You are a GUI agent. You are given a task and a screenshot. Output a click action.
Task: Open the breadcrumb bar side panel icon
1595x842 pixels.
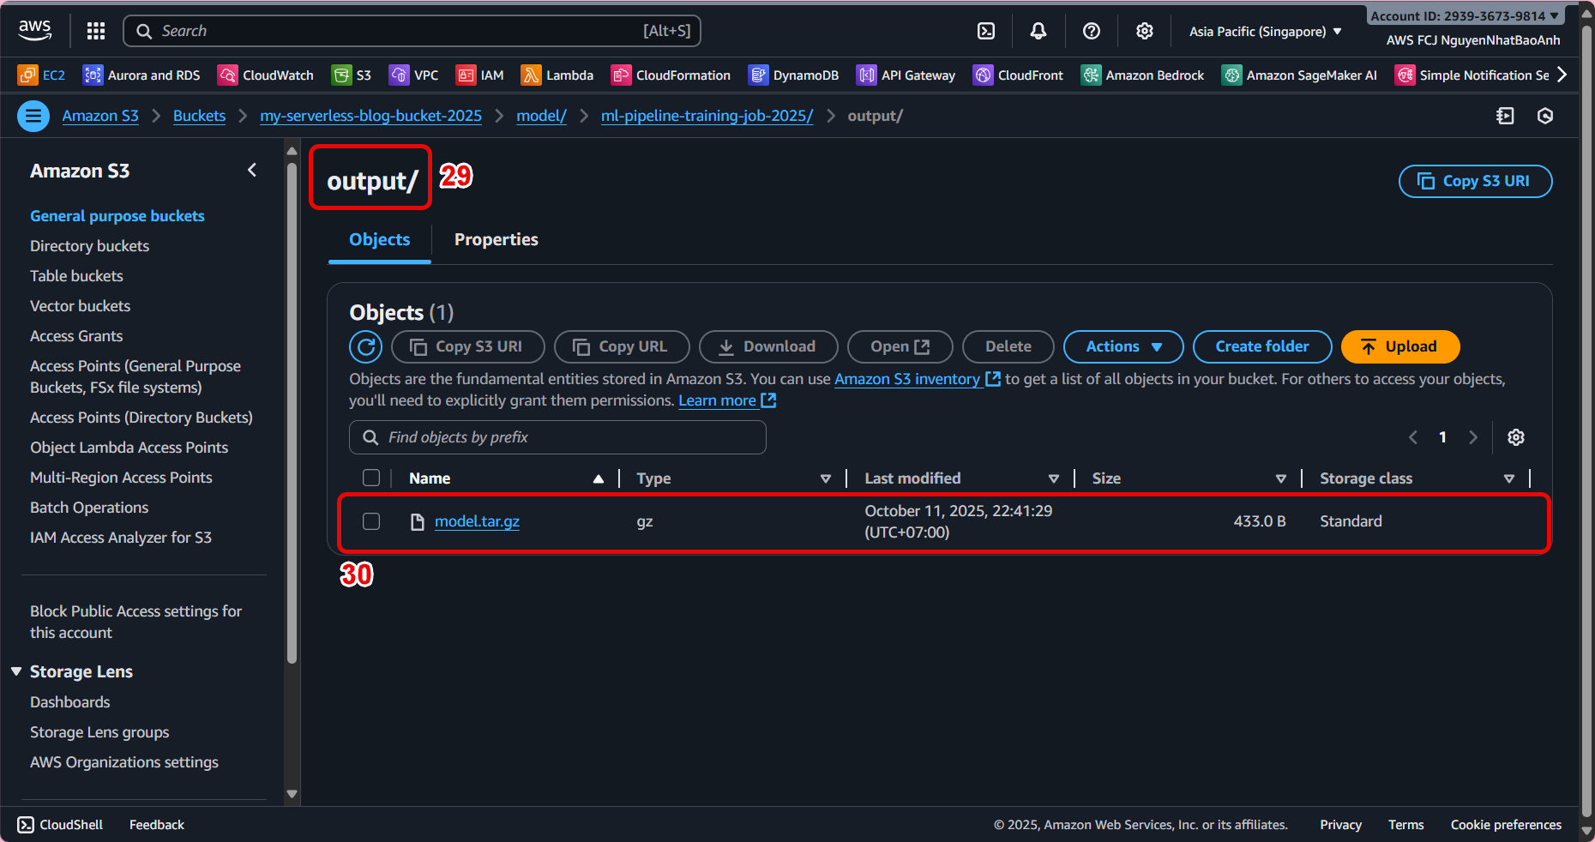pyautogui.click(x=1505, y=116)
